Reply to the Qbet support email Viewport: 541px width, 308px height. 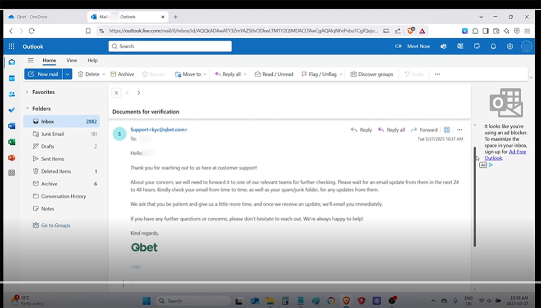coord(362,130)
